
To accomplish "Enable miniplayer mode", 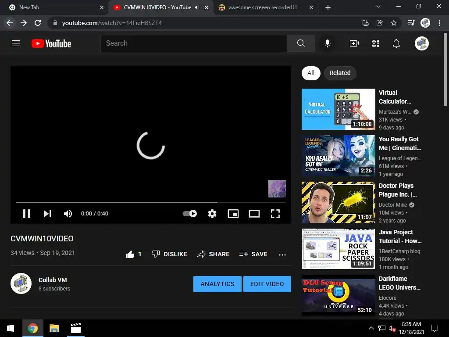I will pyautogui.click(x=233, y=214).
